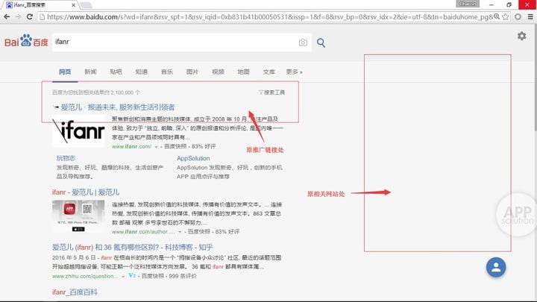The height and width of the screenshot is (302, 537).
Task: Click the blue magnifier search button
Action: (321, 43)
